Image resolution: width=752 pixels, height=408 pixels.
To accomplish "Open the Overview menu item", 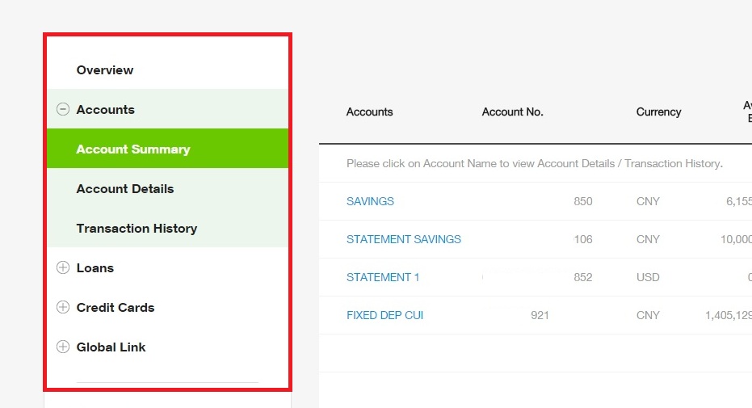I will 105,70.
